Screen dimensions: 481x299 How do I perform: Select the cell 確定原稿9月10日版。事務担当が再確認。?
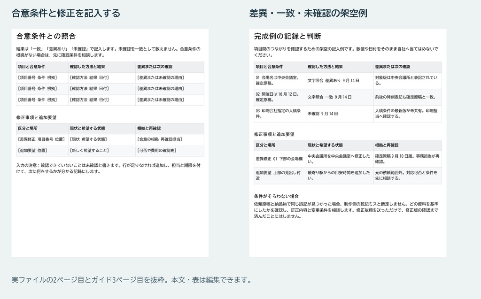click(x=407, y=159)
